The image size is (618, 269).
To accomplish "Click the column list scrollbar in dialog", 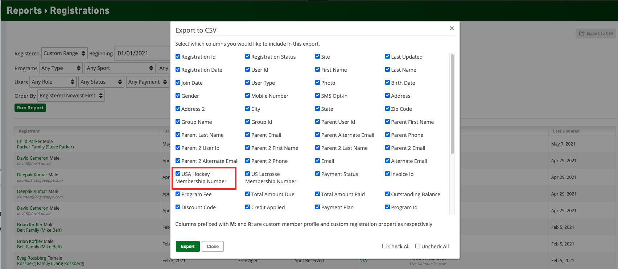I will coord(452,104).
